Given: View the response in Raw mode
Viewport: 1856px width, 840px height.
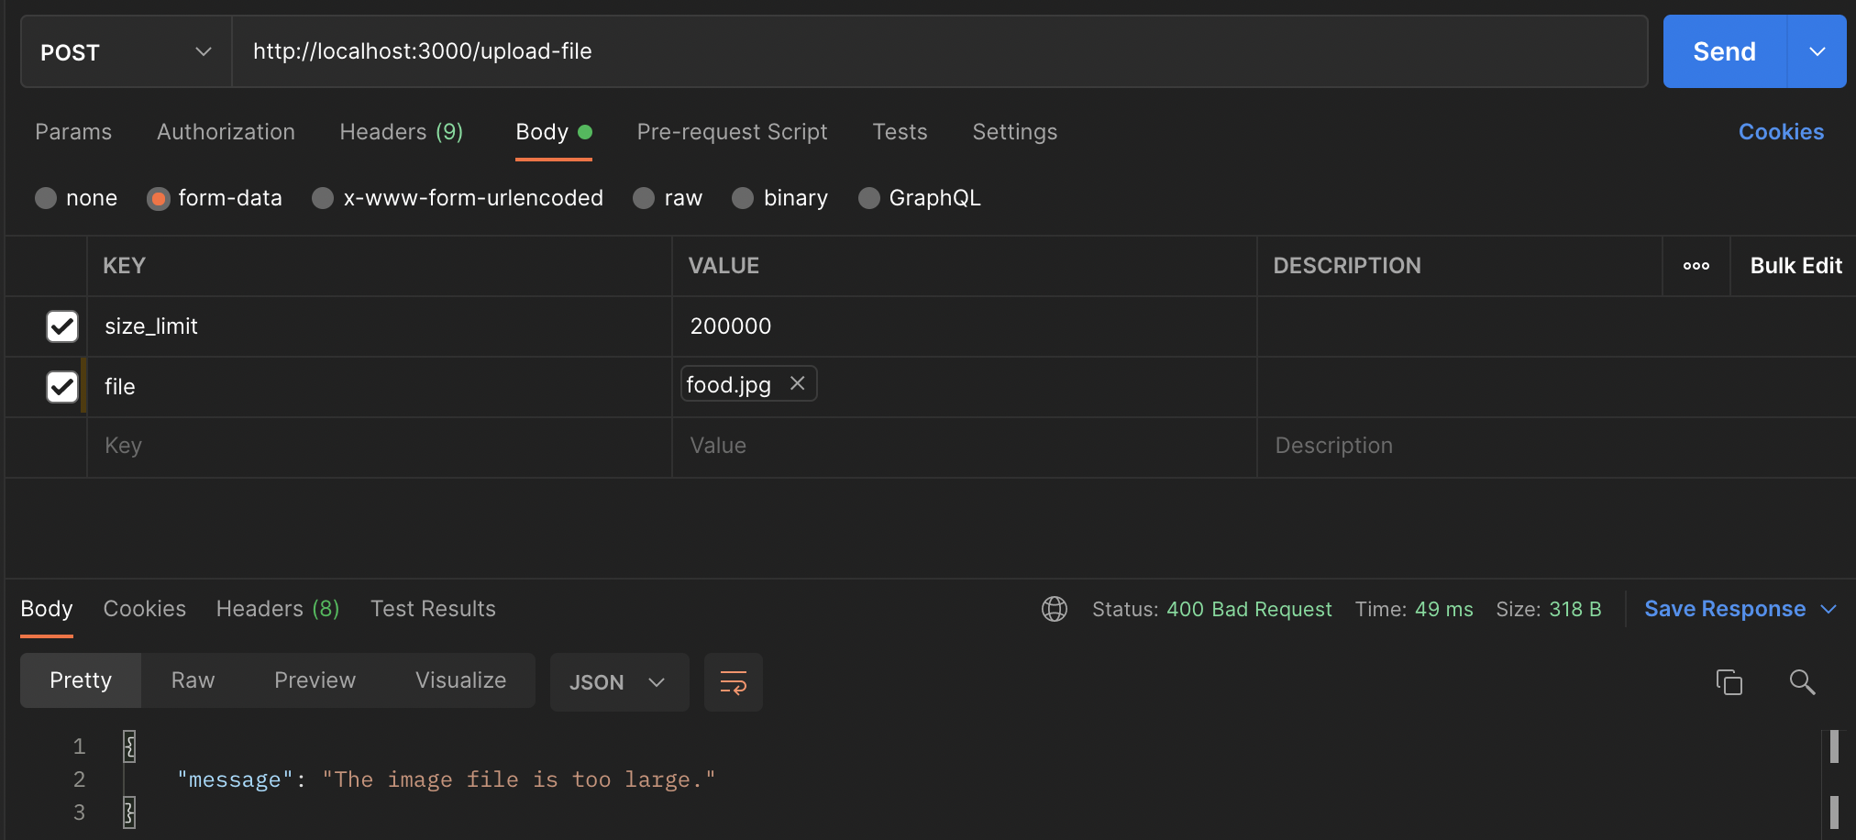Looking at the screenshot, I should click(192, 680).
